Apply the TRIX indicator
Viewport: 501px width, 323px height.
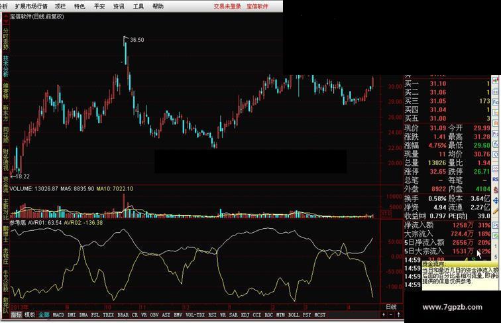click(x=108, y=315)
